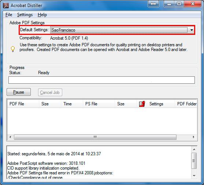
Task: Click the empty progress bar
Action: click(x=101, y=80)
